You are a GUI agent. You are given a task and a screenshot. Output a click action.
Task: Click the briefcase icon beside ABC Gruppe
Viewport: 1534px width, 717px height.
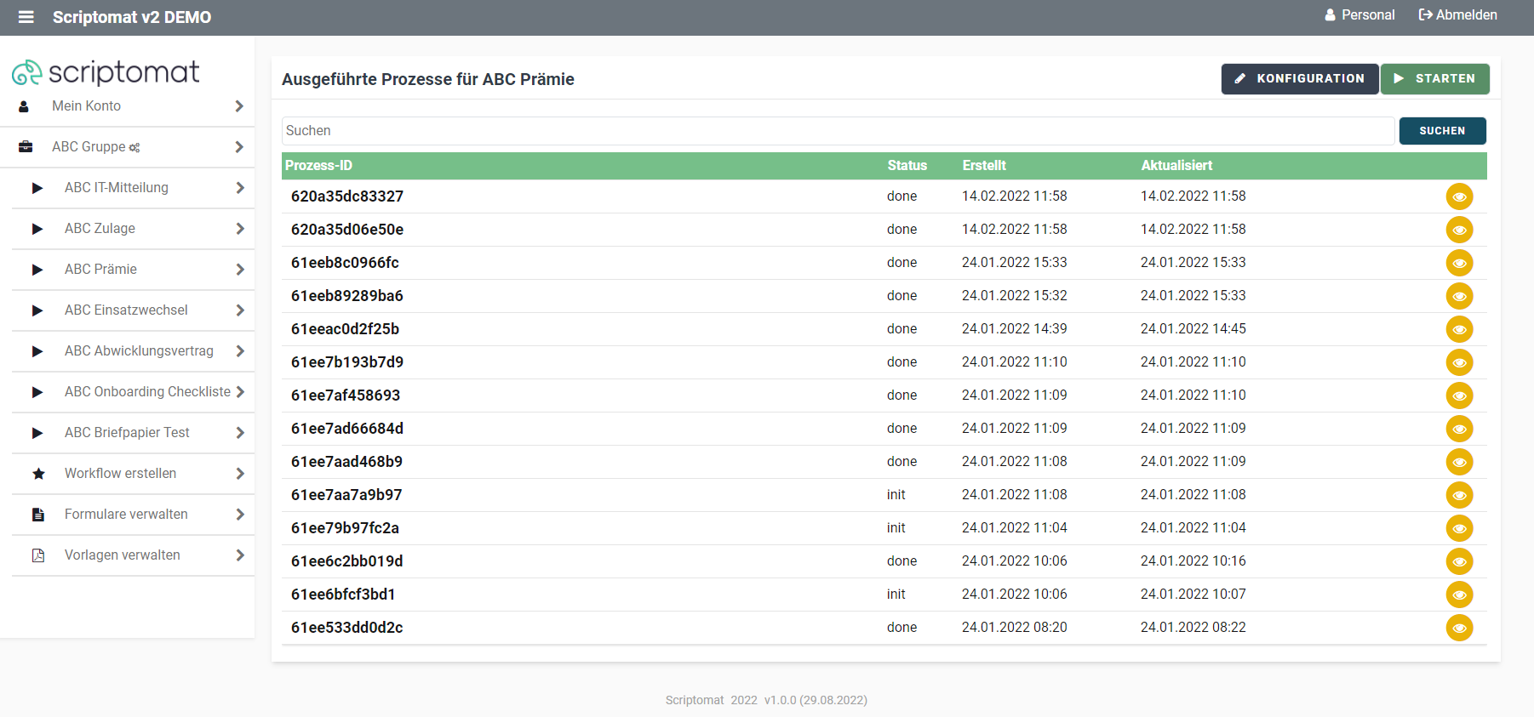26,147
